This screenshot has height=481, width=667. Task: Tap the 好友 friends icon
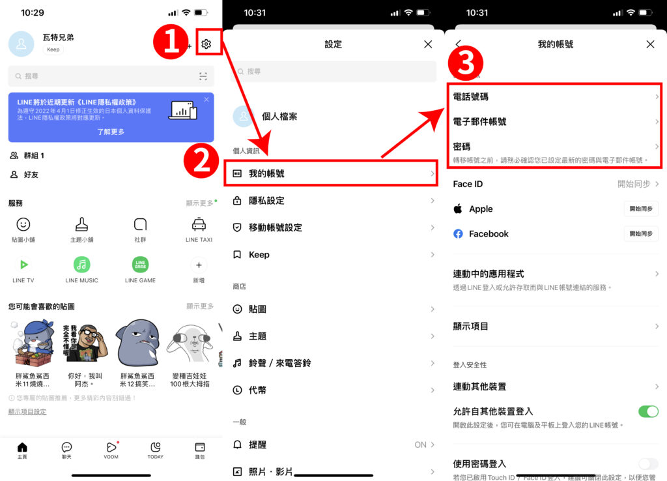(14, 175)
